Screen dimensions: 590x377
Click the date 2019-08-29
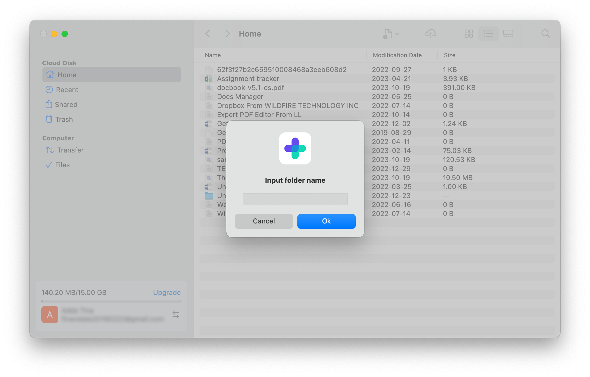coord(391,133)
